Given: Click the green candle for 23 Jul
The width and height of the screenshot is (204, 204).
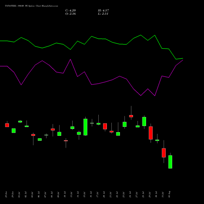Looking at the screenshot, I should tap(124, 124).
